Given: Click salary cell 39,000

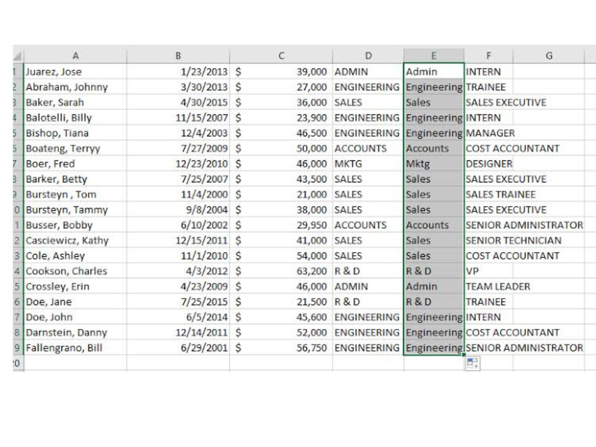Looking at the screenshot, I should [x=281, y=72].
